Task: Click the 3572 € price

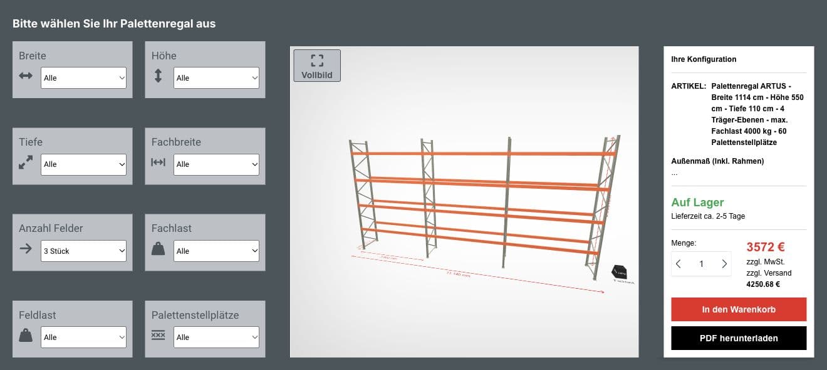Action: [766, 247]
